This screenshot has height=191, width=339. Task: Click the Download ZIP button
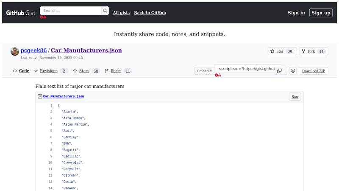pyautogui.click(x=313, y=71)
